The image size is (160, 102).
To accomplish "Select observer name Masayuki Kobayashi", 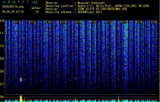I will [91, 3].
